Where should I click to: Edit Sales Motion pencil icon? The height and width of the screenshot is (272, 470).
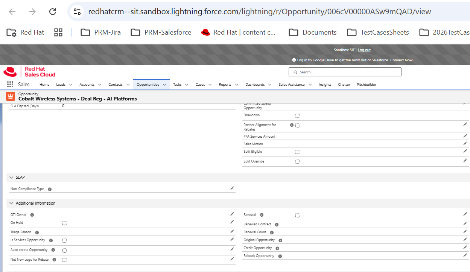point(465,143)
